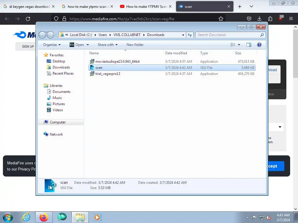
Task: Expand address bar history dropdown
Action: (183, 35)
